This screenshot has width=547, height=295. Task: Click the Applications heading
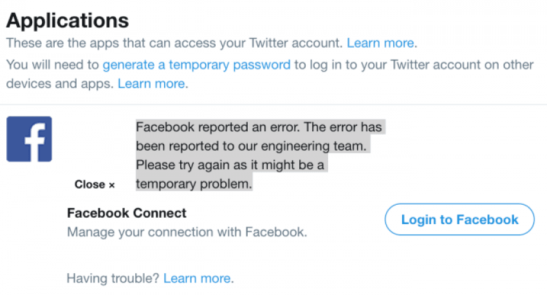(68, 20)
